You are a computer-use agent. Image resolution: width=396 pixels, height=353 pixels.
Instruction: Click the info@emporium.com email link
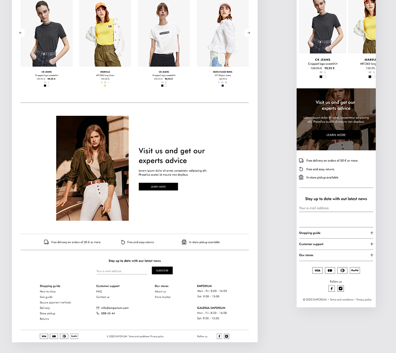pos(115,308)
